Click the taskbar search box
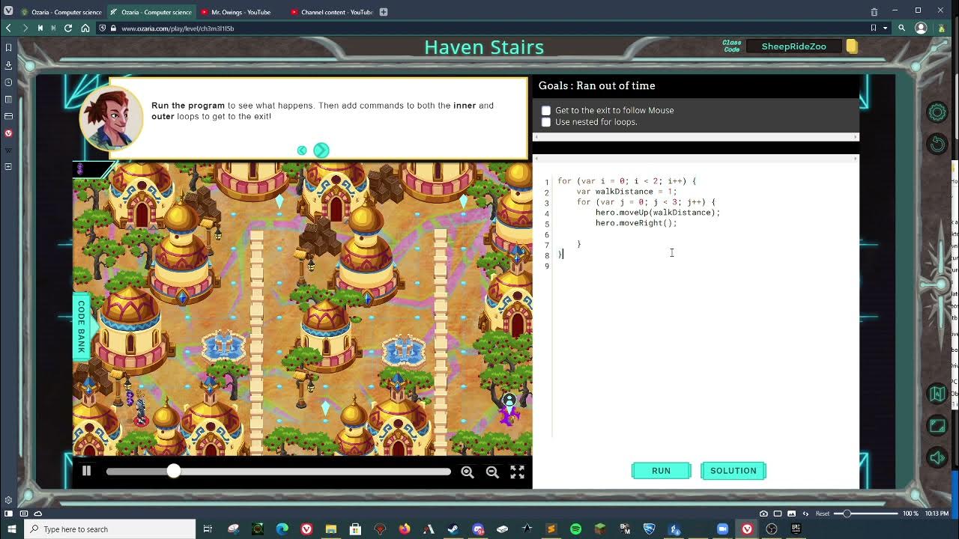Image resolution: width=959 pixels, height=539 pixels. point(110,529)
